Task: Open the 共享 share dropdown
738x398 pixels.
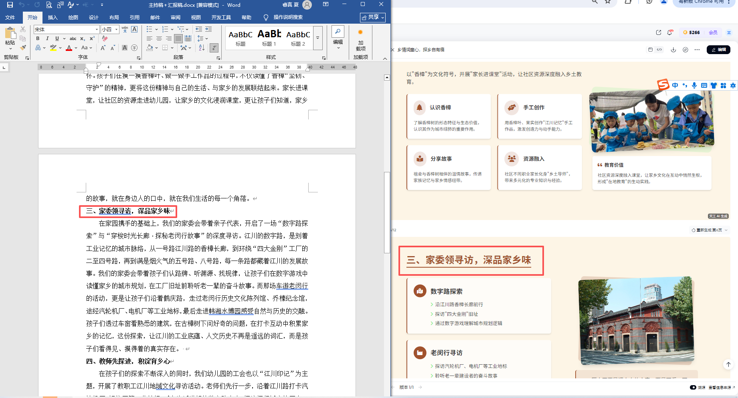Action: coord(373,17)
